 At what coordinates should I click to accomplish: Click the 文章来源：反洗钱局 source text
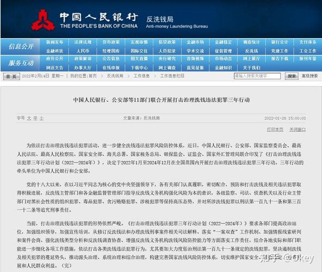(x=141, y=118)
